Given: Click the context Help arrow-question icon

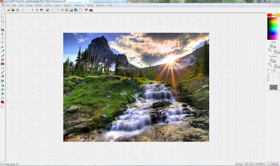Looking at the screenshot, I should tap(86, 10).
